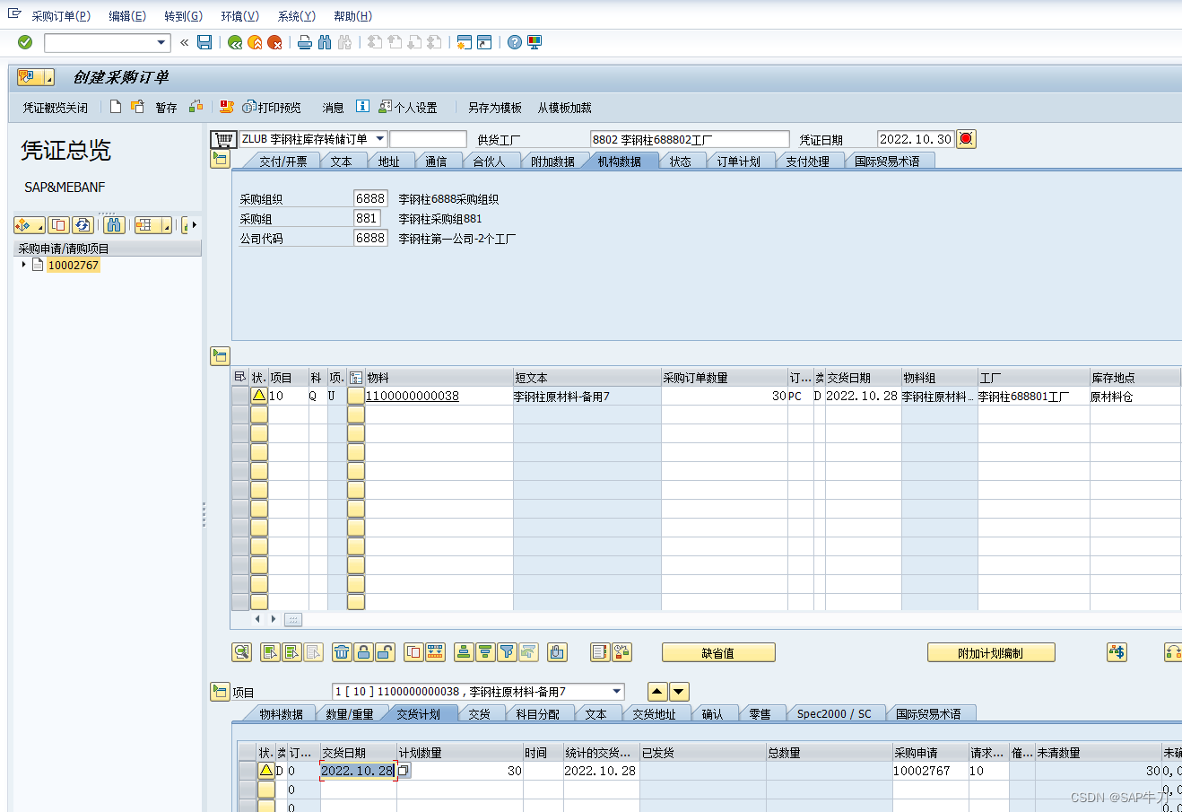Move to previous item with up arrow button
Image resolution: width=1182 pixels, height=812 pixels.
point(657,692)
